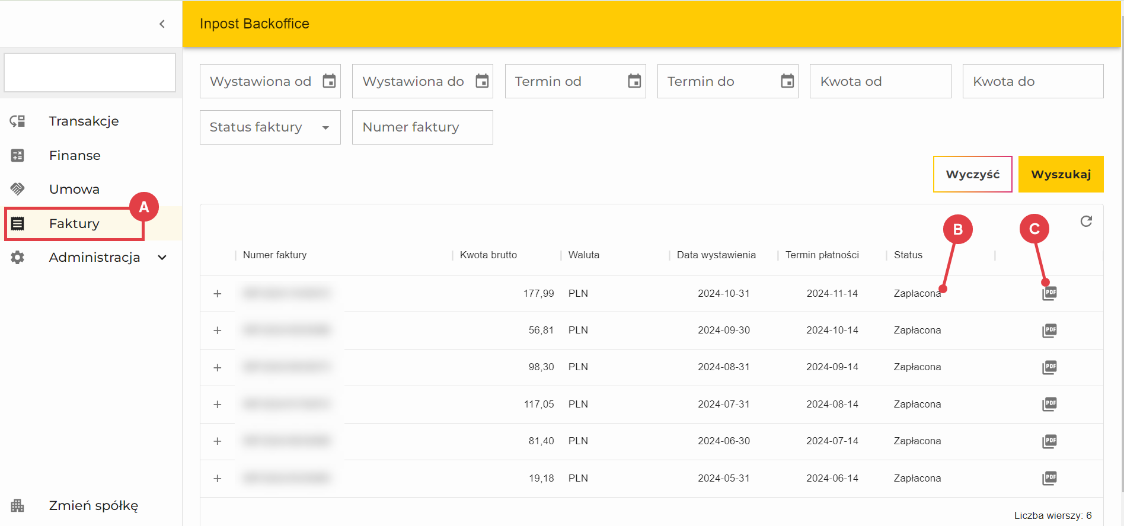Viewport: 1124px width, 526px height.
Task: Download PDF of invoice dated 2024-09-30
Action: point(1049,331)
